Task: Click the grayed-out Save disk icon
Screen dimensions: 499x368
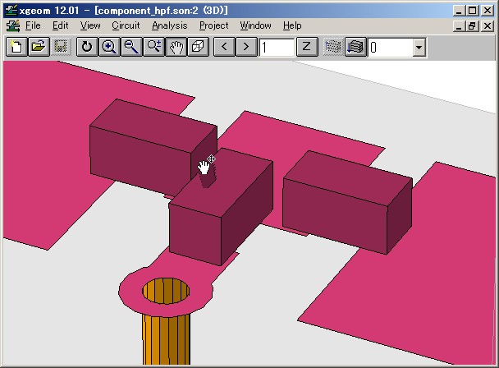Action: click(x=61, y=47)
